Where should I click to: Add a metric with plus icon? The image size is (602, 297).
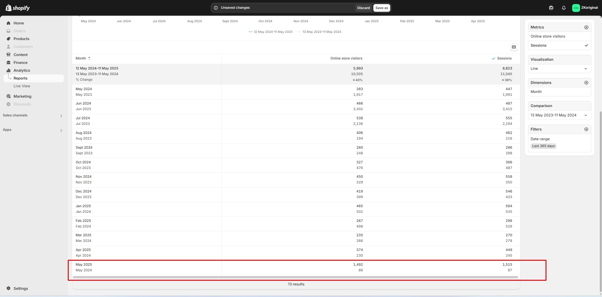pyautogui.click(x=586, y=27)
